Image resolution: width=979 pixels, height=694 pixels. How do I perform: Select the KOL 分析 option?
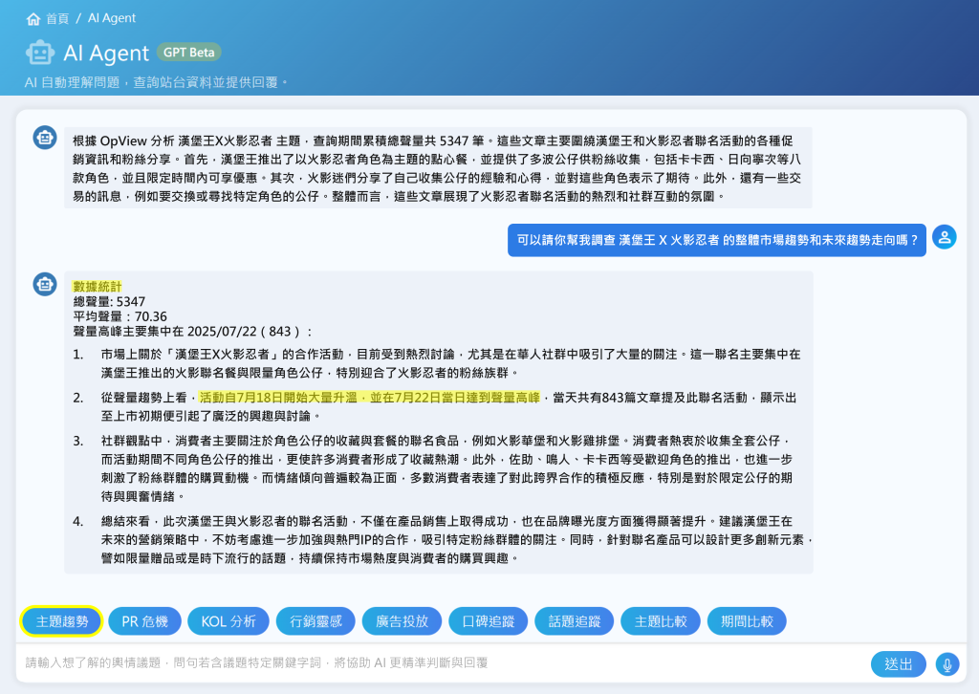(228, 621)
